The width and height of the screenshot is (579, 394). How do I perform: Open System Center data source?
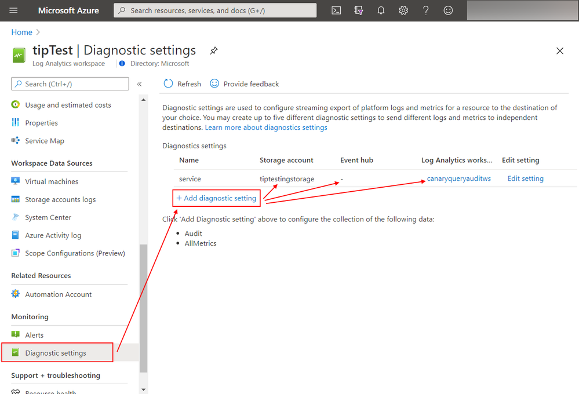tap(48, 217)
